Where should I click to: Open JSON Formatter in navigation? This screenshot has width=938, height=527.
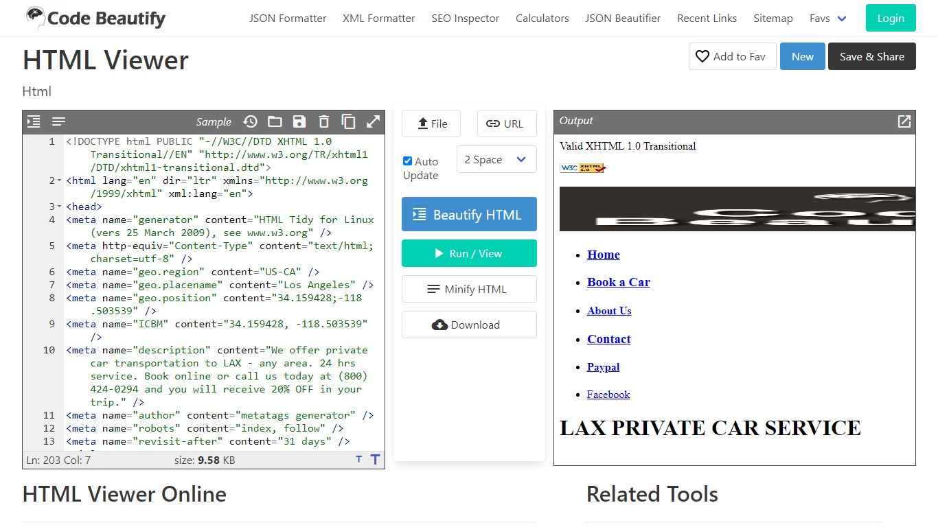(288, 19)
